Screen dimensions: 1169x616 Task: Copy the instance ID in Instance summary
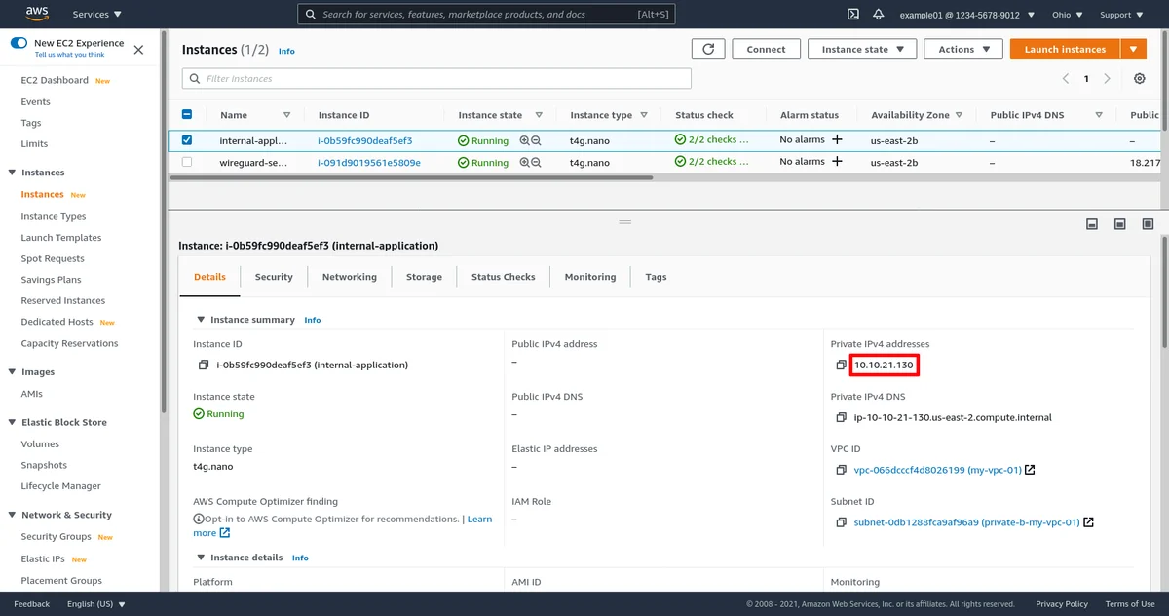204,366
